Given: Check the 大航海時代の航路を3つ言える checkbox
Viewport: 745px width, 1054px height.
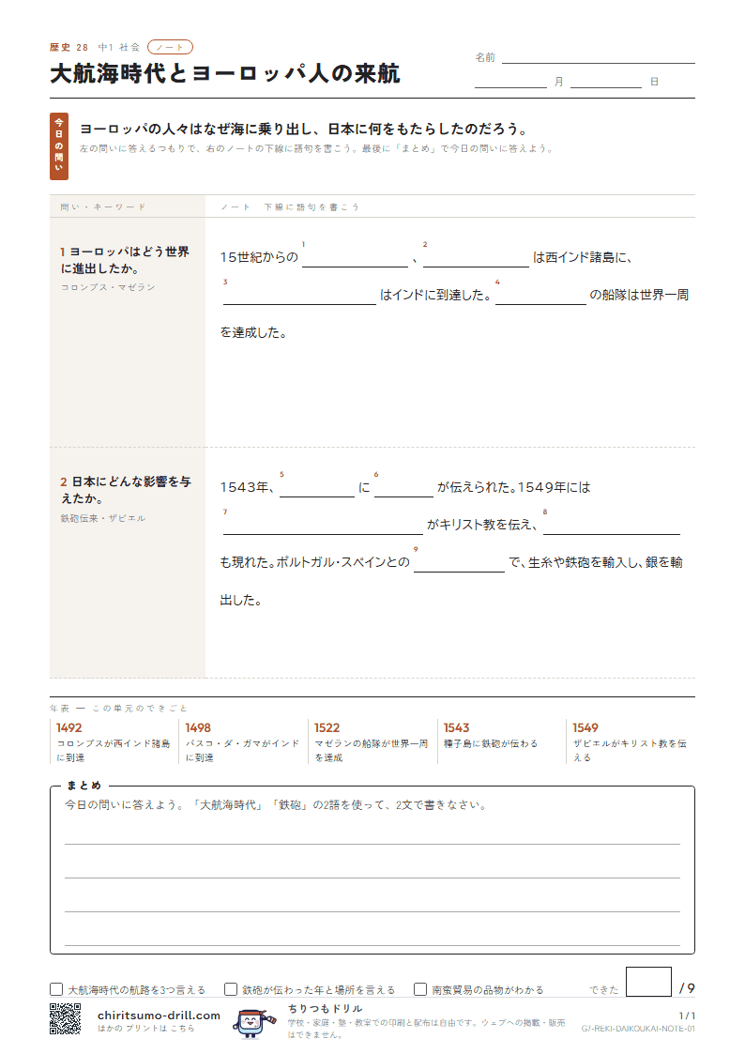Looking at the screenshot, I should pyautogui.click(x=56, y=989).
